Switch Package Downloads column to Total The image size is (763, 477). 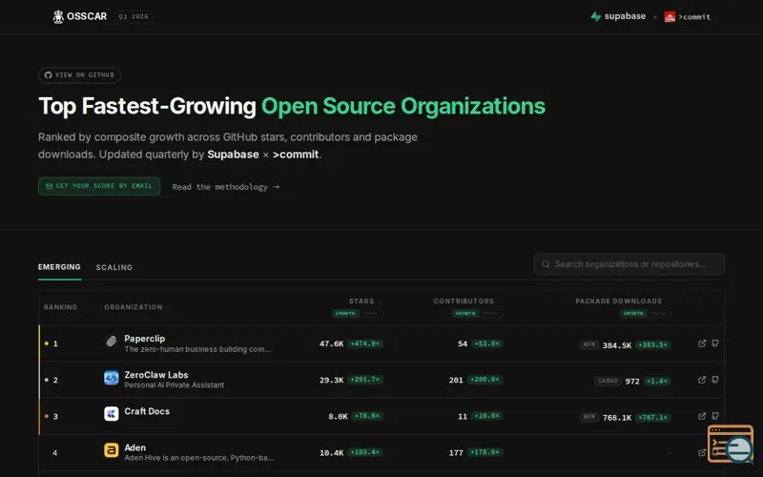click(x=659, y=313)
